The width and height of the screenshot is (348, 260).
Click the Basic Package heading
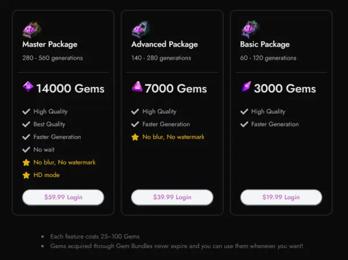(x=265, y=45)
